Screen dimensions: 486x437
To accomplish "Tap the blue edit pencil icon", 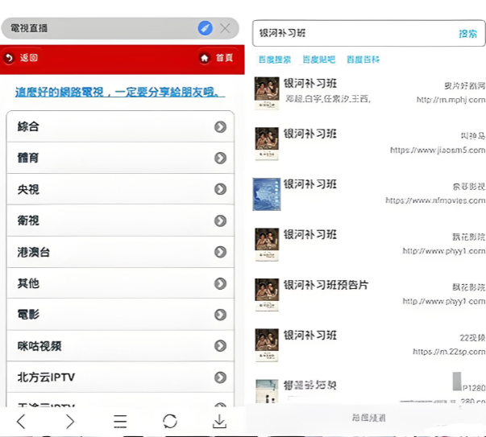I will [x=205, y=28].
